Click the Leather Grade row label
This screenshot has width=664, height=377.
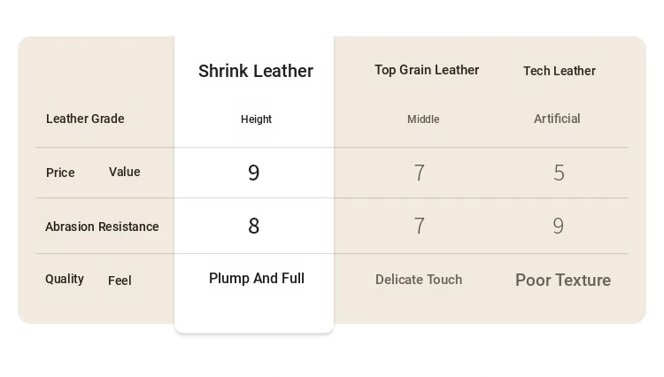(85, 119)
